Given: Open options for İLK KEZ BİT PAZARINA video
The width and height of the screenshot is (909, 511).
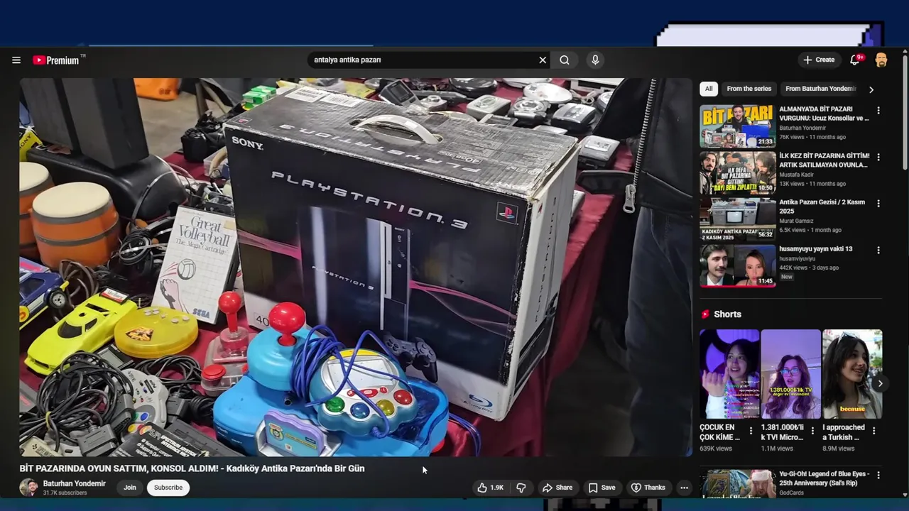Looking at the screenshot, I should click(878, 157).
